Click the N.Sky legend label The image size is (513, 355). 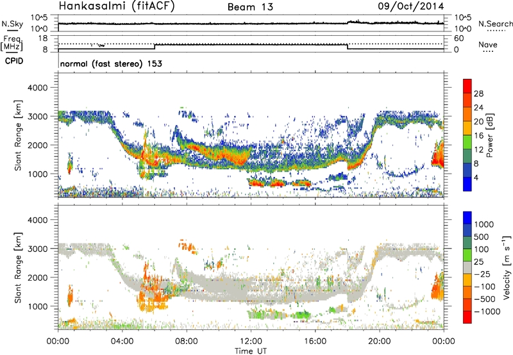(12, 24)
